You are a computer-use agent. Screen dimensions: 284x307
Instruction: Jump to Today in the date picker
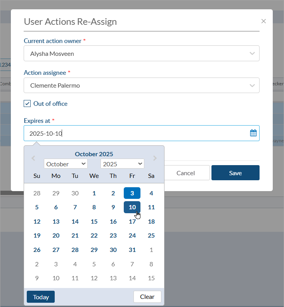(41, 297)
